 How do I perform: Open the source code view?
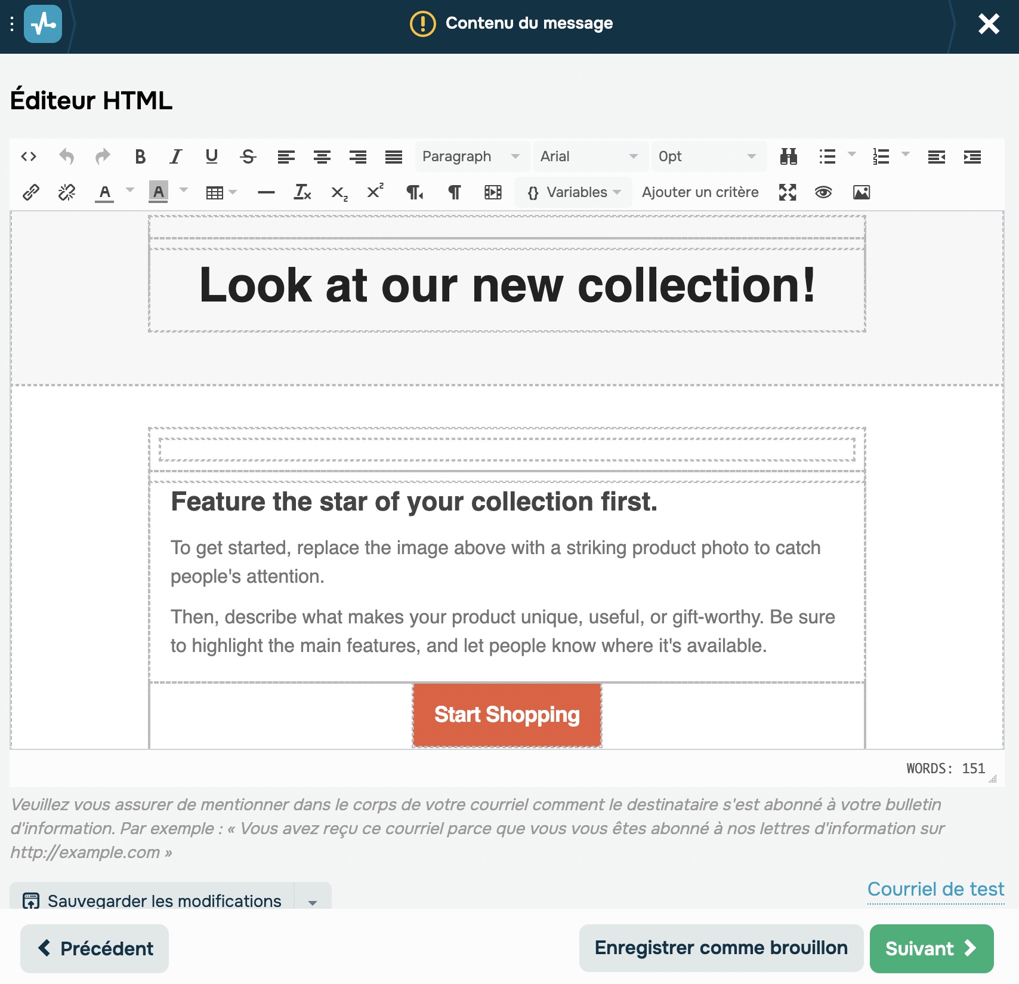point(29,156)
